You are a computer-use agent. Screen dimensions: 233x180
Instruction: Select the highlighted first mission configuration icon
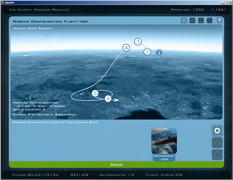(184, 20)
